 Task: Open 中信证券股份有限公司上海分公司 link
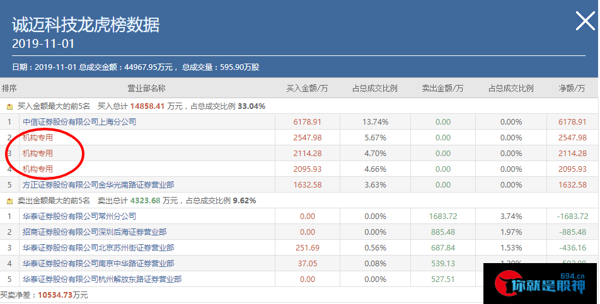tap(79, 122)
